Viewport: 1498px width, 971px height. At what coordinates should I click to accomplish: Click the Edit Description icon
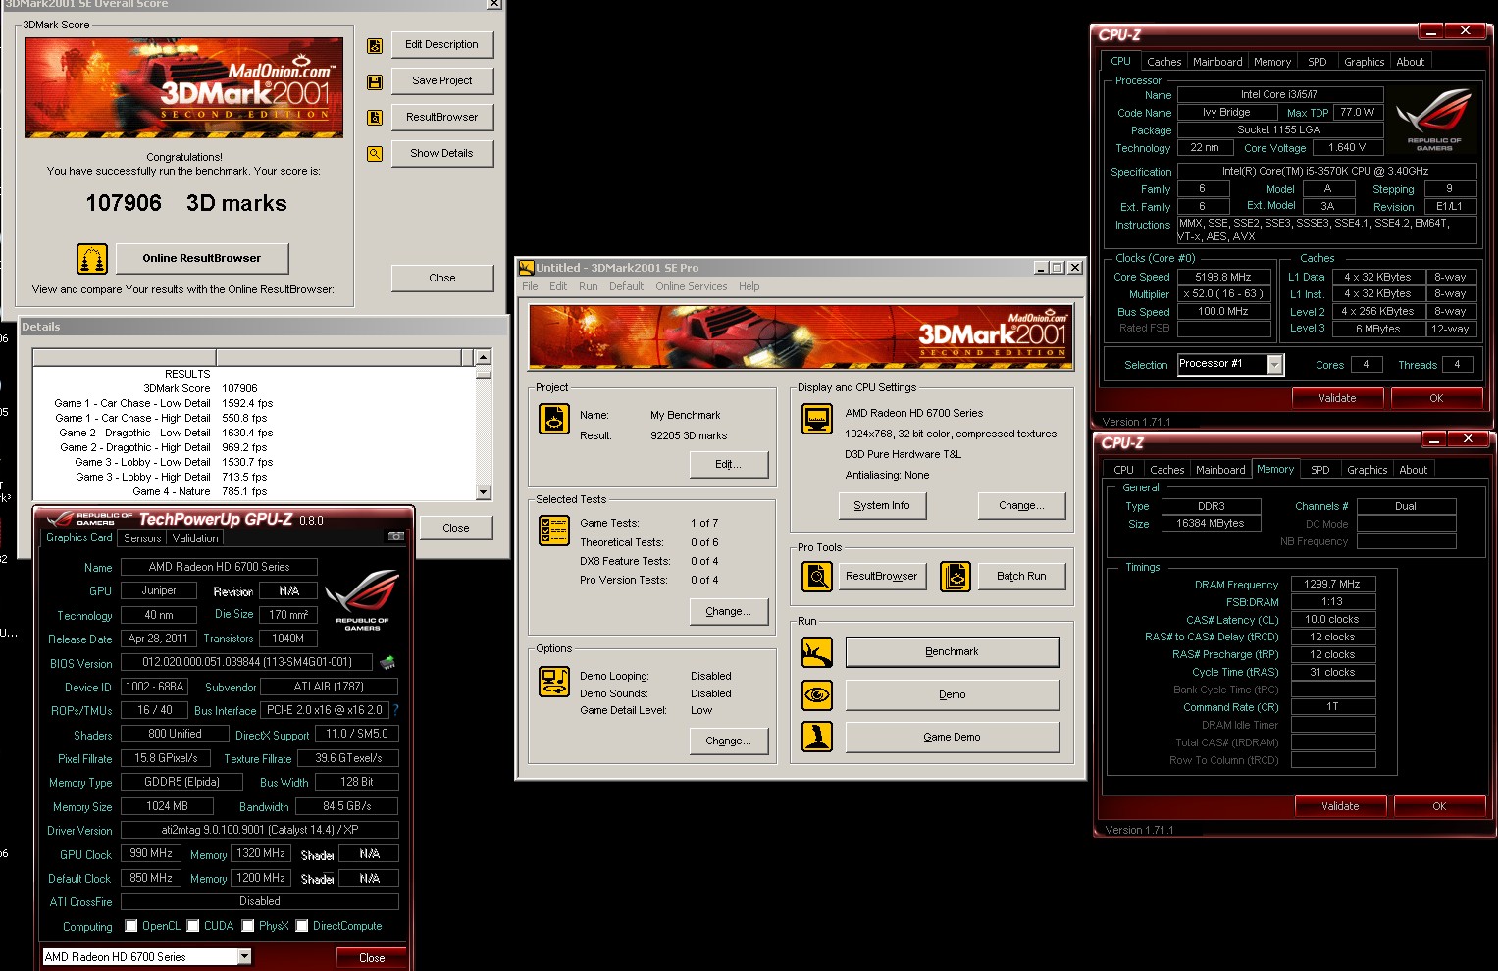(375, 45)
